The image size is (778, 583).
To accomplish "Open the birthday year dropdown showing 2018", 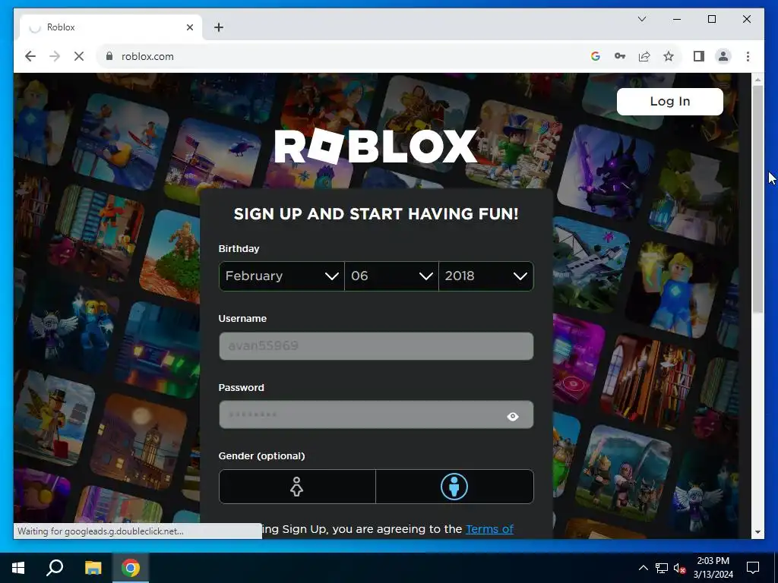I will click(x=486, y=276).
